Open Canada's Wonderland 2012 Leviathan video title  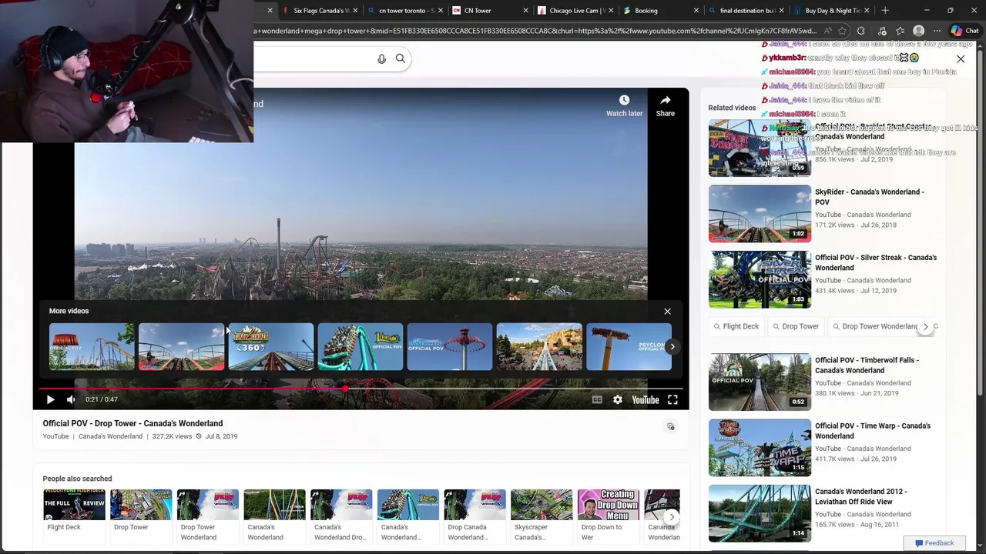(860, 496)
